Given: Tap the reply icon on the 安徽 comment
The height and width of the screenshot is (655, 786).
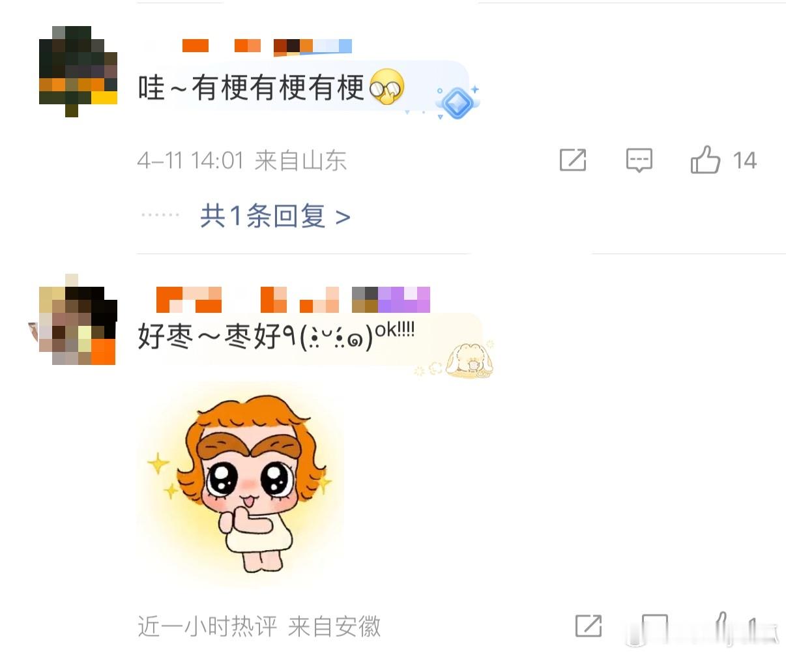Looking at the screenshot, I should click(654, 627).
